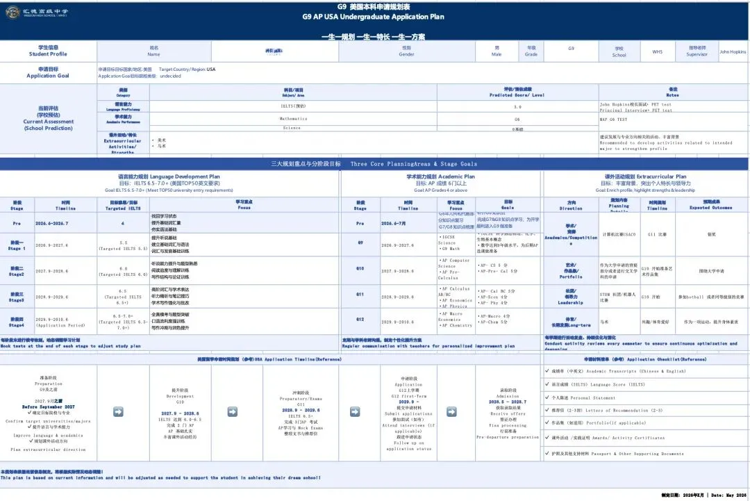Select the 'Application Goal' row header
This screenshot has height=501, width=750.
click(x=48, y=72)
